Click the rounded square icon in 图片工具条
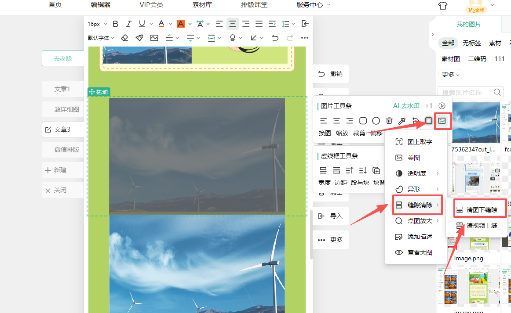Screen dimensions: 511x313 (363, 121)
